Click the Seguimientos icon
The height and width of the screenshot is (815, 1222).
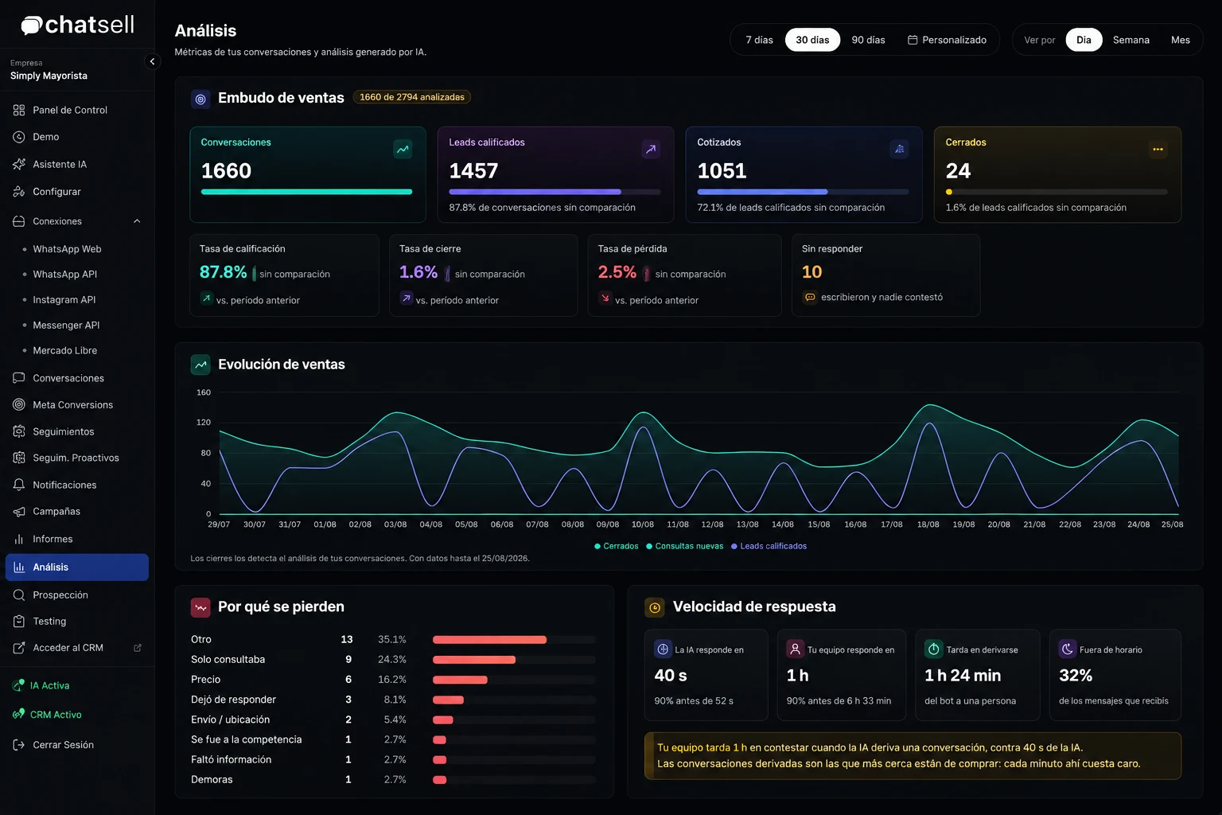click(19, 431)
